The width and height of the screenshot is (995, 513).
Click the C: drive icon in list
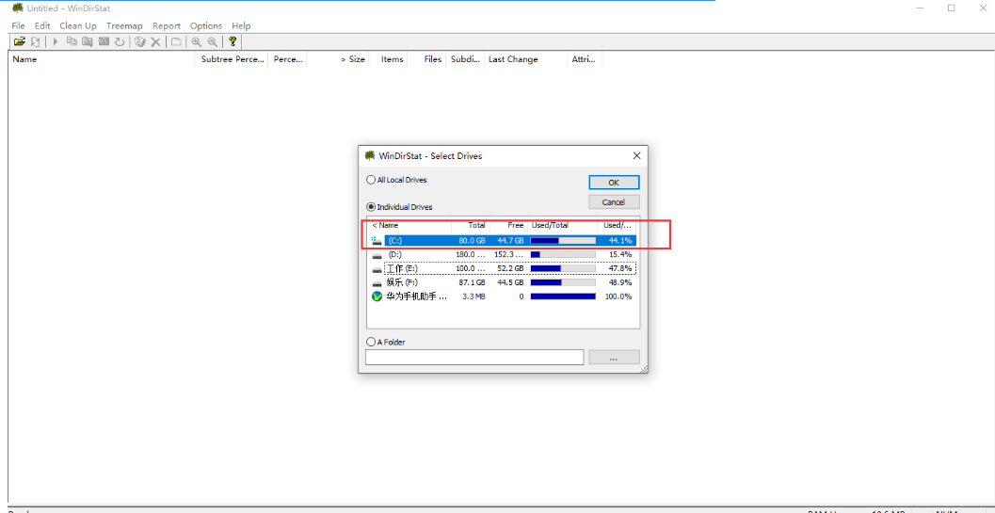coord(377,241)
